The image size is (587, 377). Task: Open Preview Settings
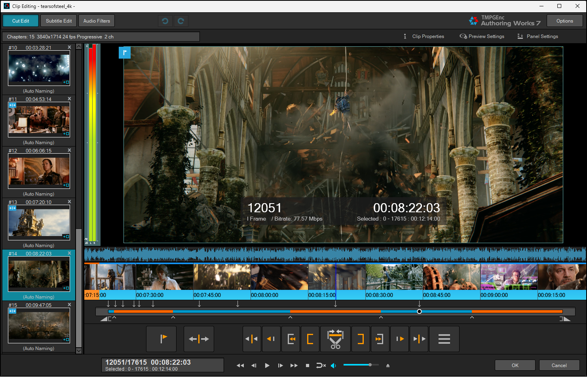(x=482, y=36)
